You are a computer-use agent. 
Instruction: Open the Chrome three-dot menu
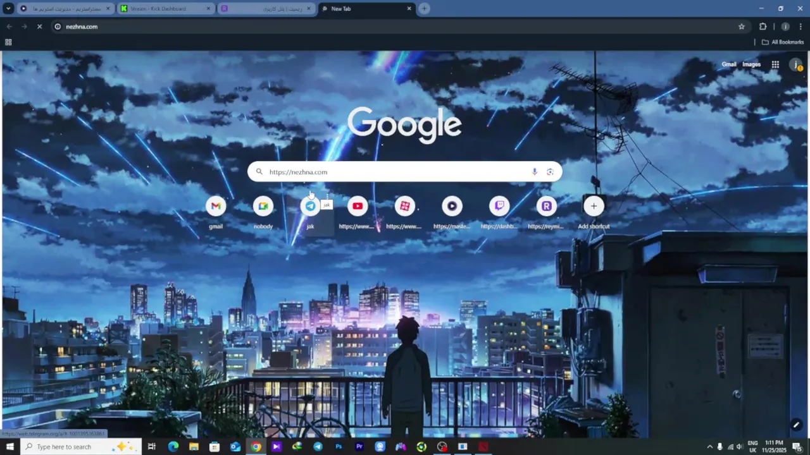(x=801, y=27)
